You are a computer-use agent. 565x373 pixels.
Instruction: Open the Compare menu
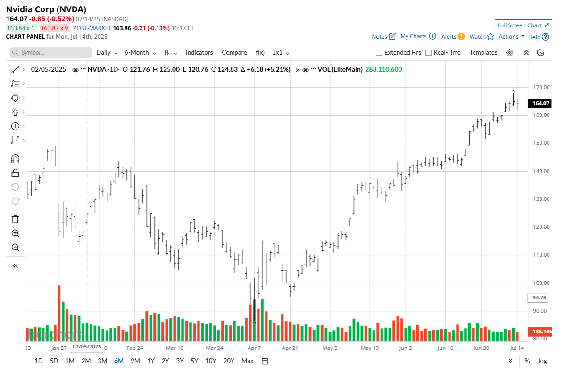[234, 53]
